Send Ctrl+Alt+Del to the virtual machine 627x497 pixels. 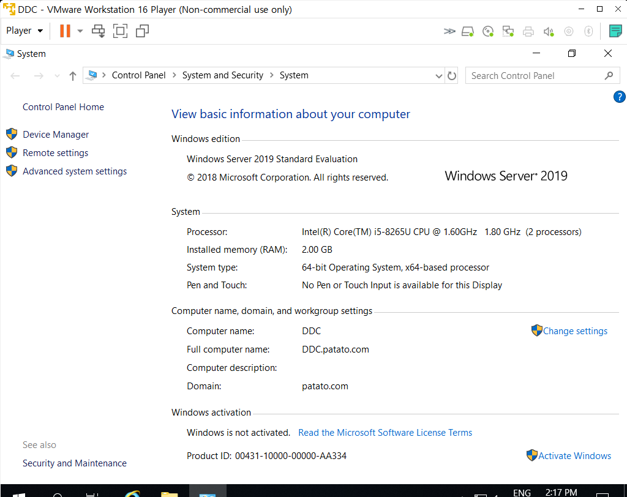(99, 31)
